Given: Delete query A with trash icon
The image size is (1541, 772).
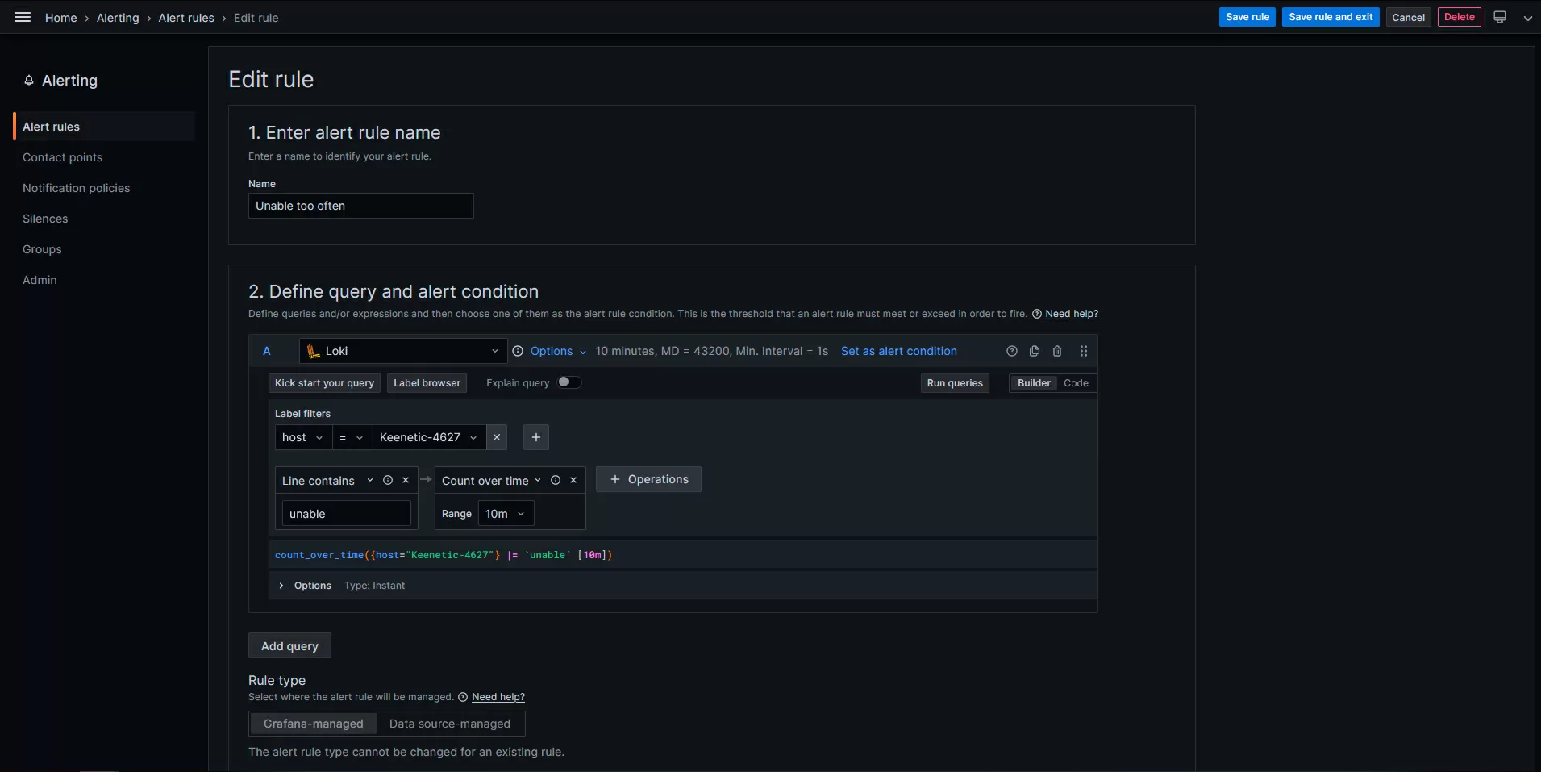Looking at the screenshot, I should [x=1057, y=351].
